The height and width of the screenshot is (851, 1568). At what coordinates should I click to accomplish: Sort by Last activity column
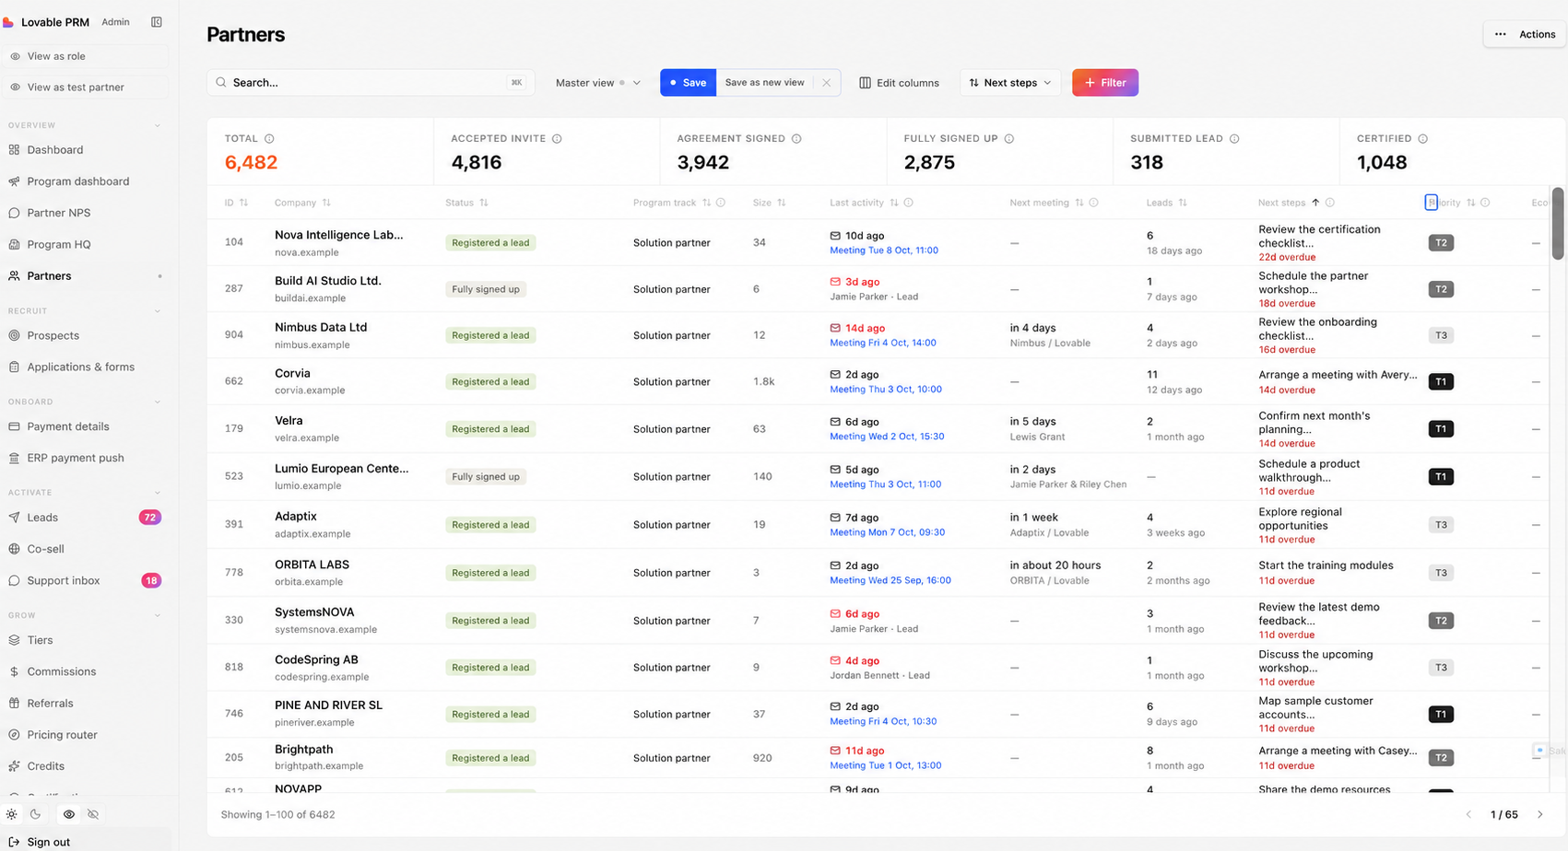tap(894, 203)
